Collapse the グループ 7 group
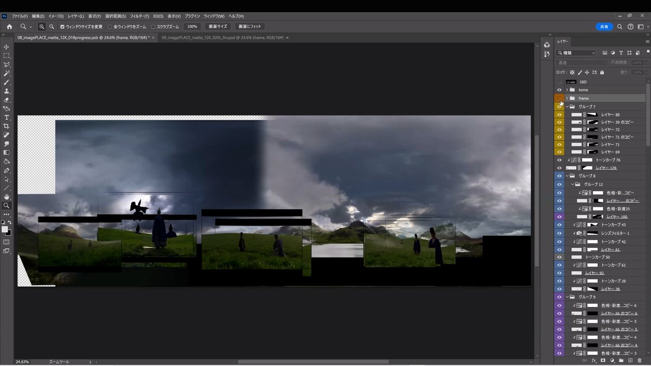651x366 pixels. (x=567, y=107)
